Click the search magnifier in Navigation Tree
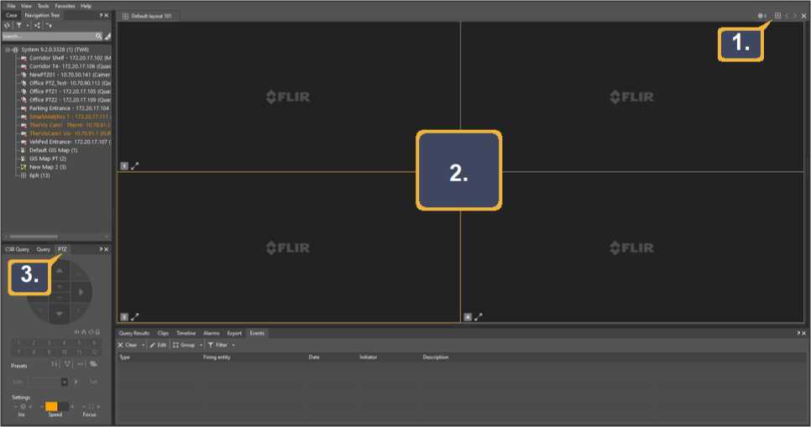The width and height of the screenshot is (811, 427). [x=98, y=36]
